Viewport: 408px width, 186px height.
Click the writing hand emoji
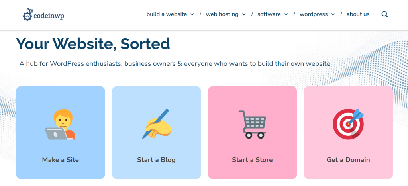pos(156,124)
